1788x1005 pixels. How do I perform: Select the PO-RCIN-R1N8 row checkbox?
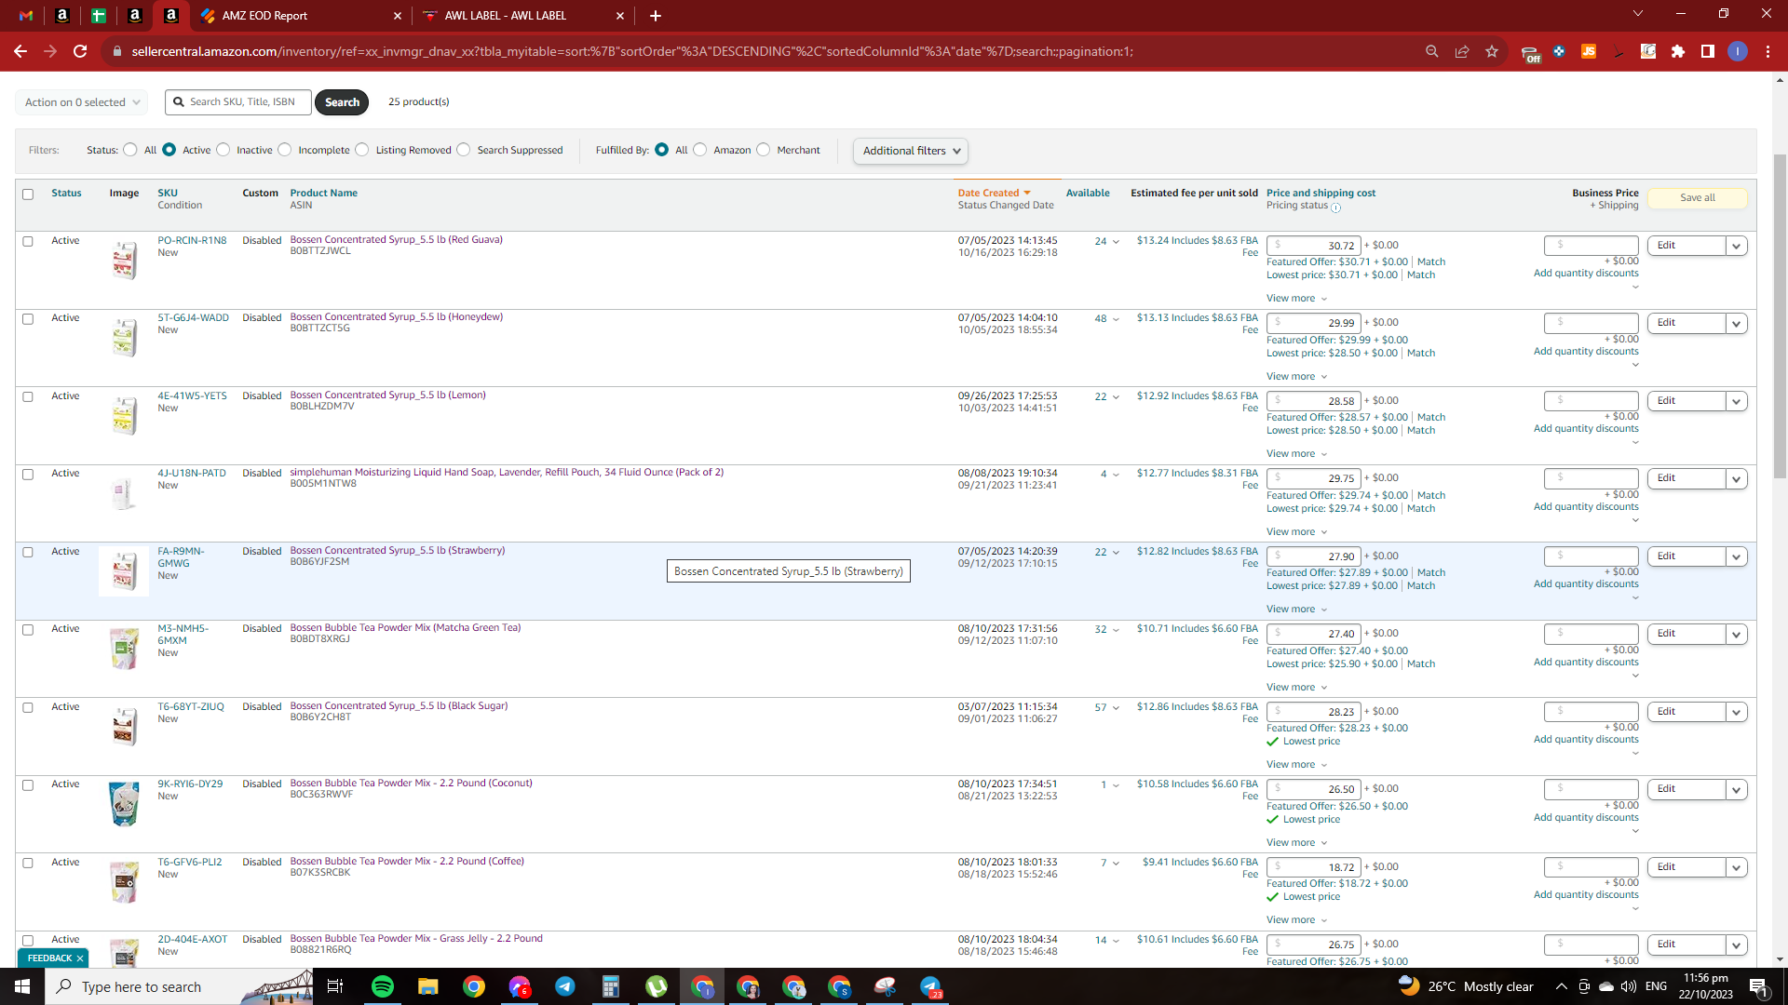[x=28, y=241]
